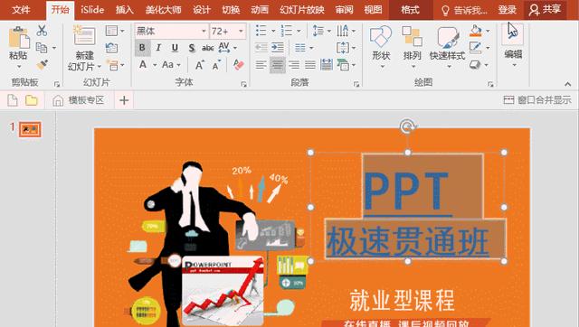The width and height of the screenshot is (579, 327).
Task: Switch to 插入 Insert tab
Action: click(125, 10)
